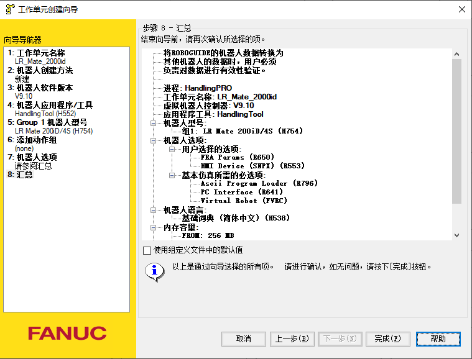Select 新建 under step 2

[22, 79]
